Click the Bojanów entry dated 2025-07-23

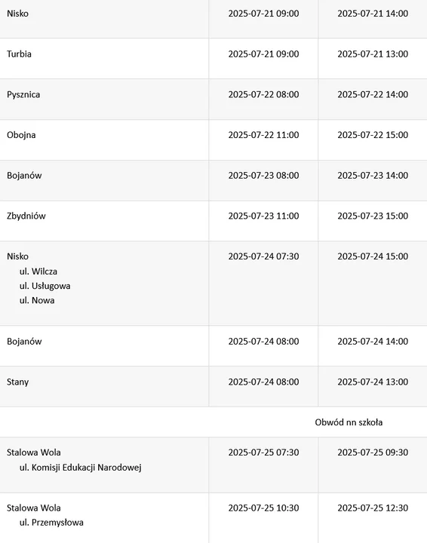(24, 176)
